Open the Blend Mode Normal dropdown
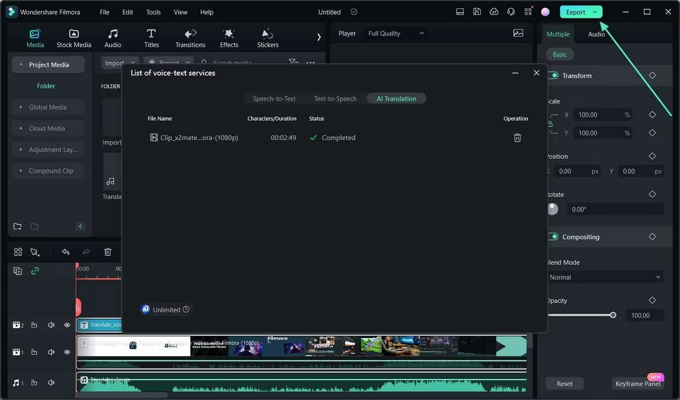 tap(605, 277)
